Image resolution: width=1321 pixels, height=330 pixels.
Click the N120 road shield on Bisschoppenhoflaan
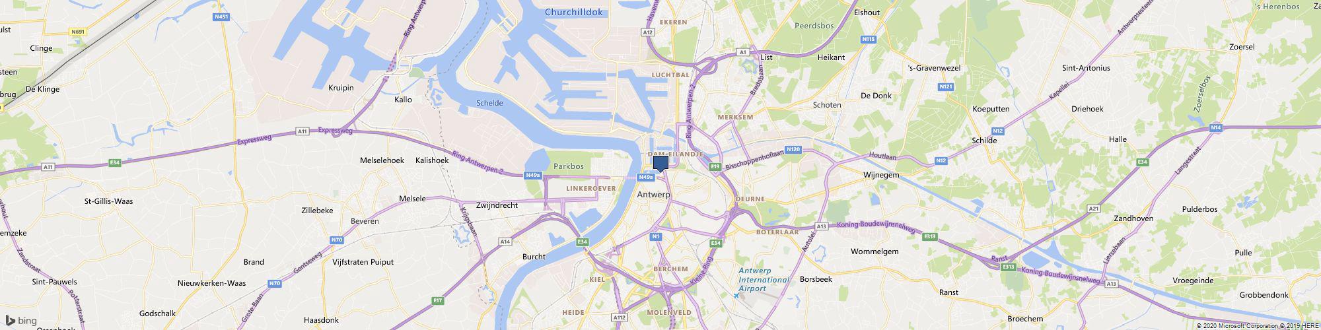click(x=793, y=150)
